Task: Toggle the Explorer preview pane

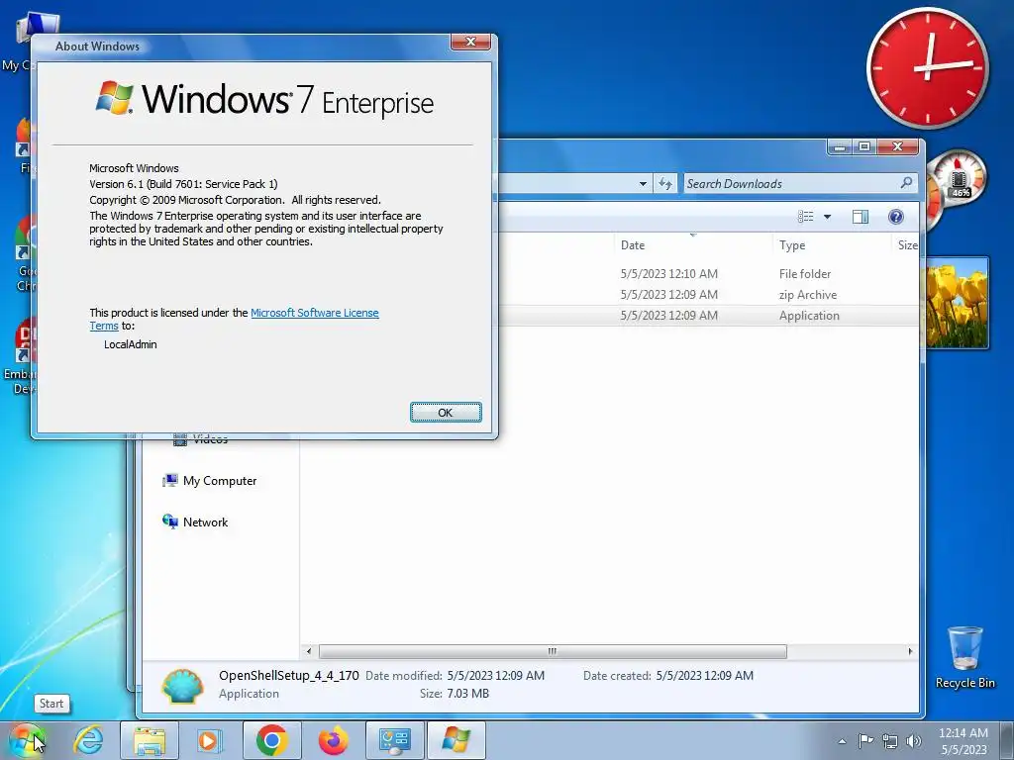Action: [861, 217]
